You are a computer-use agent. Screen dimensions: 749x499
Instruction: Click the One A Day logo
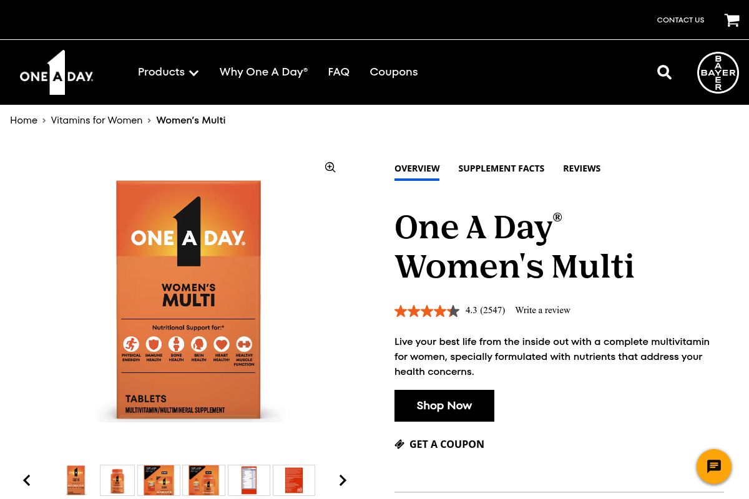coord(56,72)
